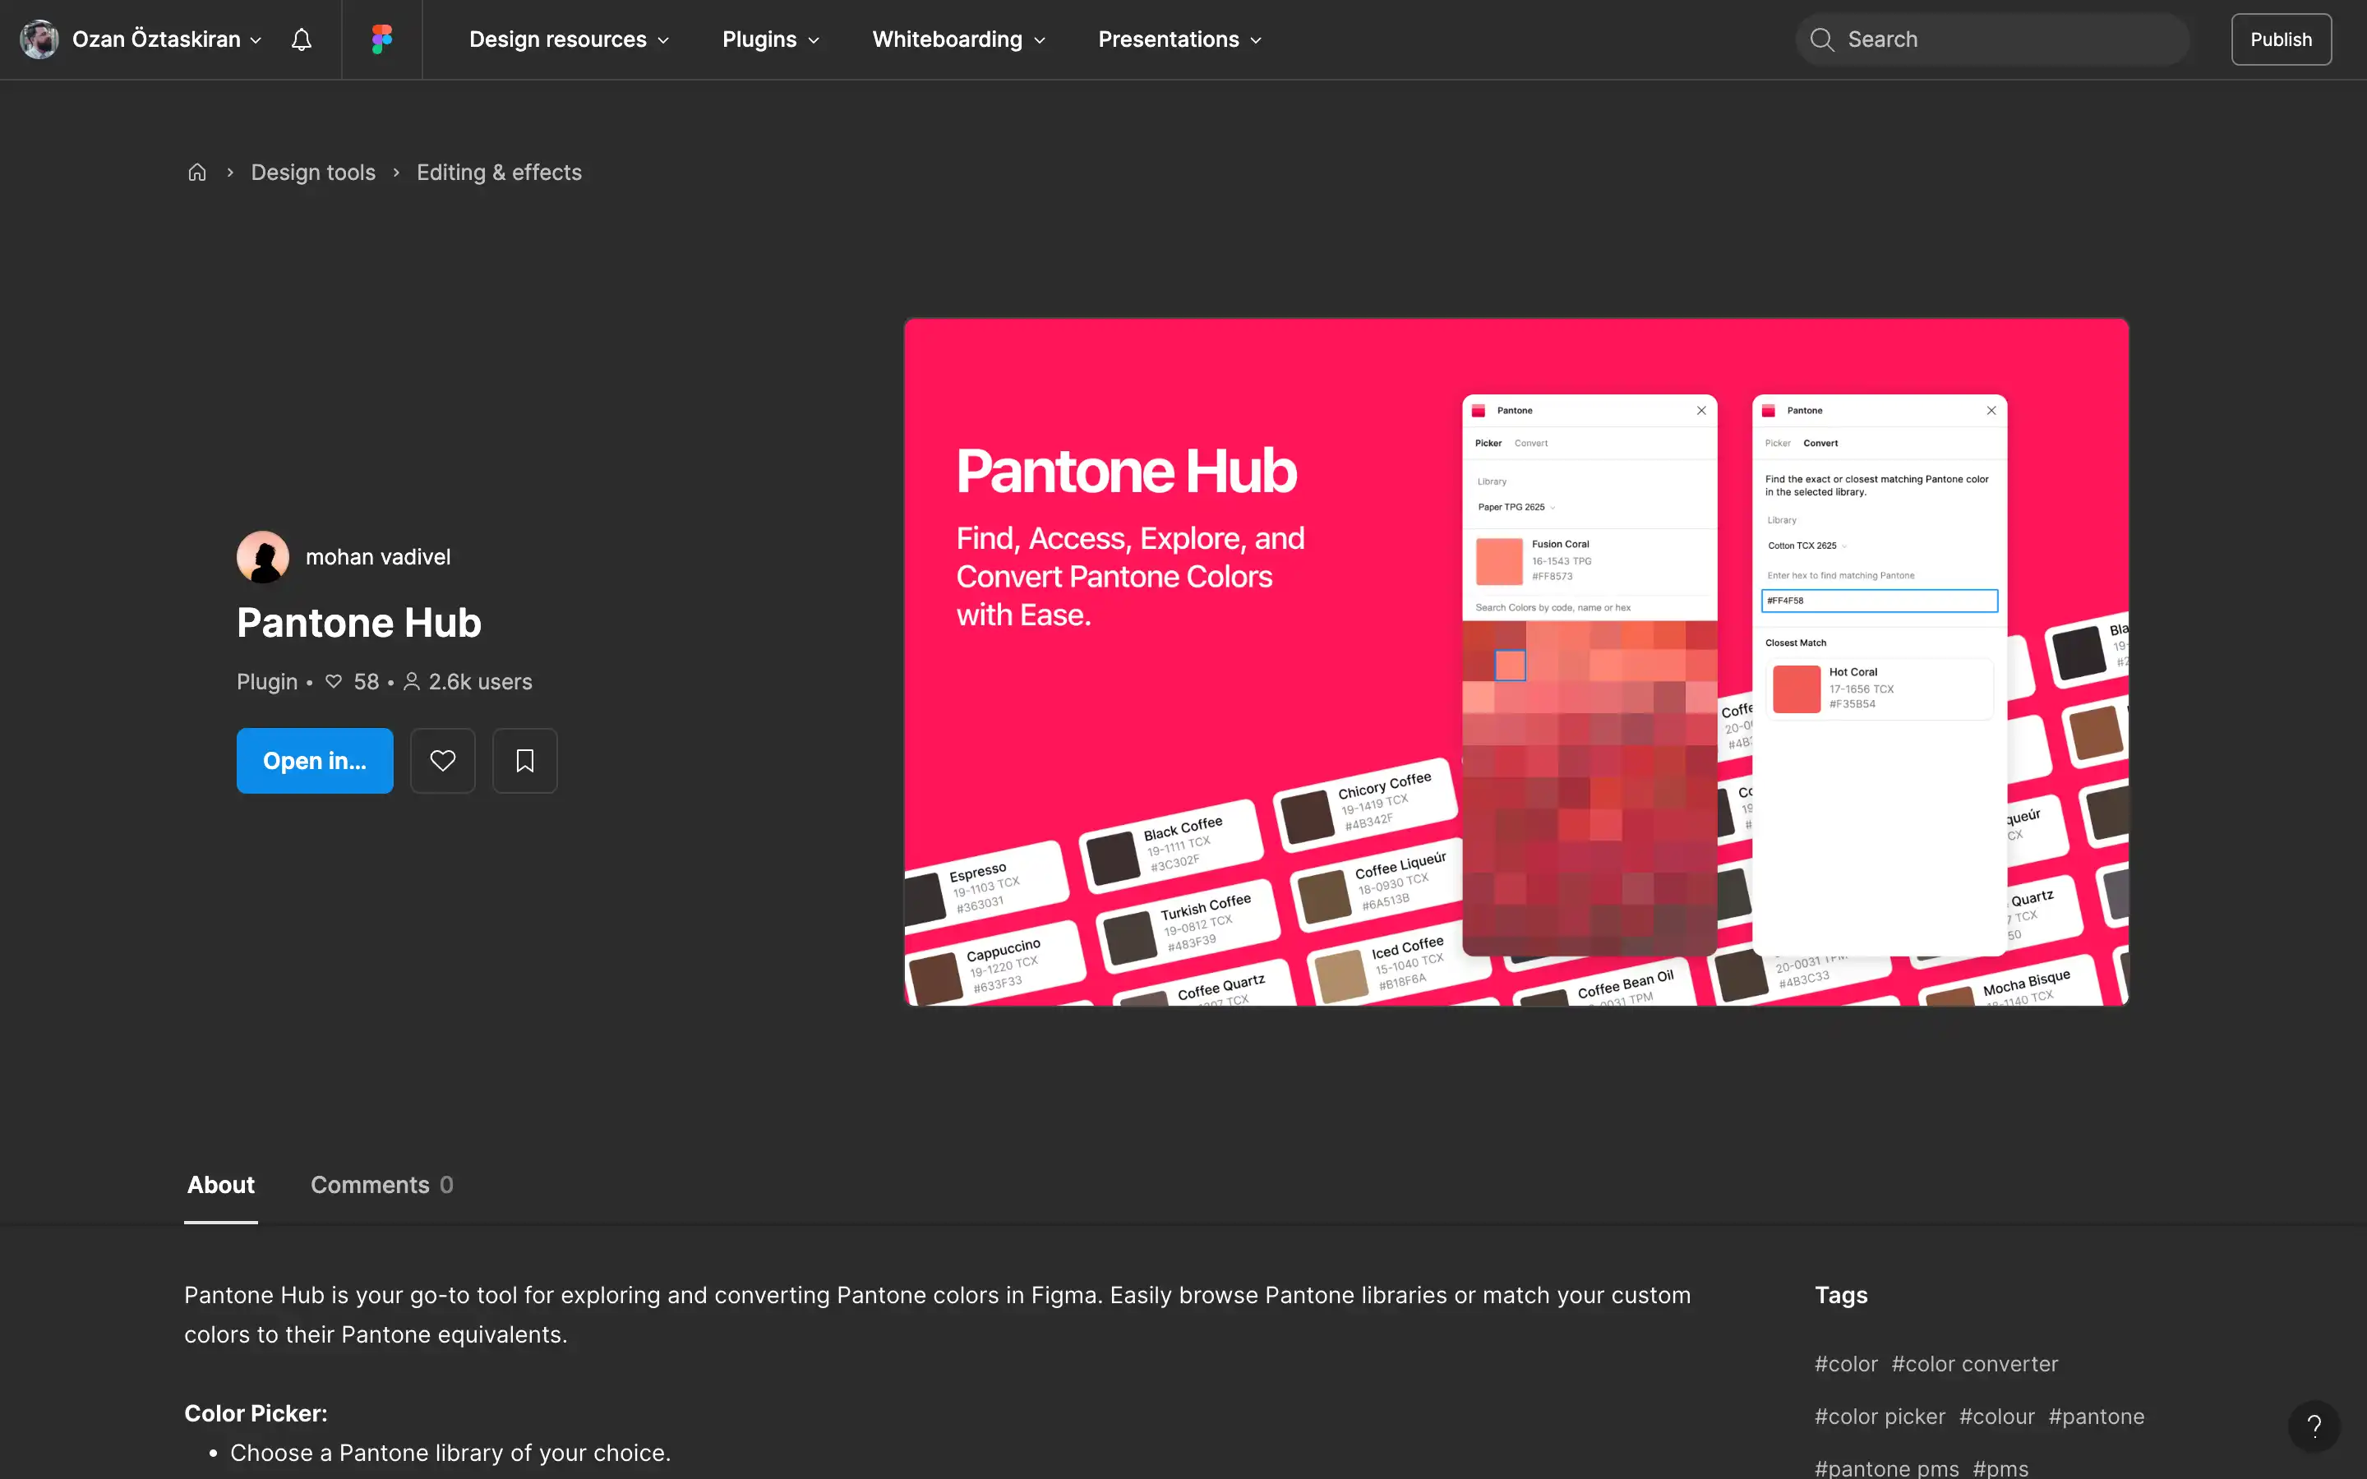
Task: Go to Figma Community home via logo
Action: [381, 39]
